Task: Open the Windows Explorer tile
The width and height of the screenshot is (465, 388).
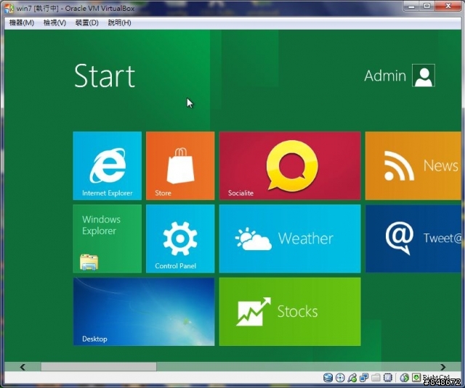Action: click(107, 239)
